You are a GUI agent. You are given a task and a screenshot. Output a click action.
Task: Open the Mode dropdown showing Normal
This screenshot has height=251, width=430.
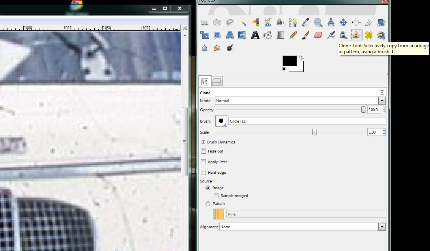(x=300, y=101)
